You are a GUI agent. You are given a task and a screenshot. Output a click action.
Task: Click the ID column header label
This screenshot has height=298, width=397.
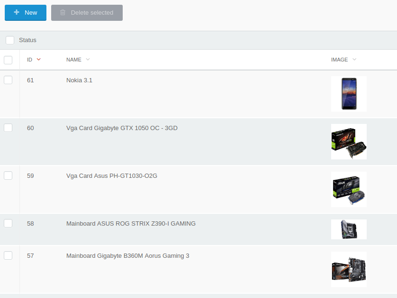coord(30,60)
